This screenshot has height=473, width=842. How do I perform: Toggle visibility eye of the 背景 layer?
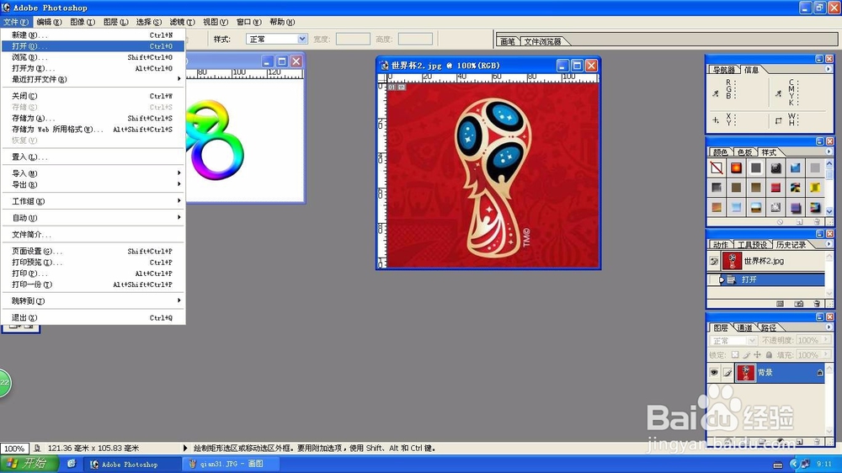(714, 373)
